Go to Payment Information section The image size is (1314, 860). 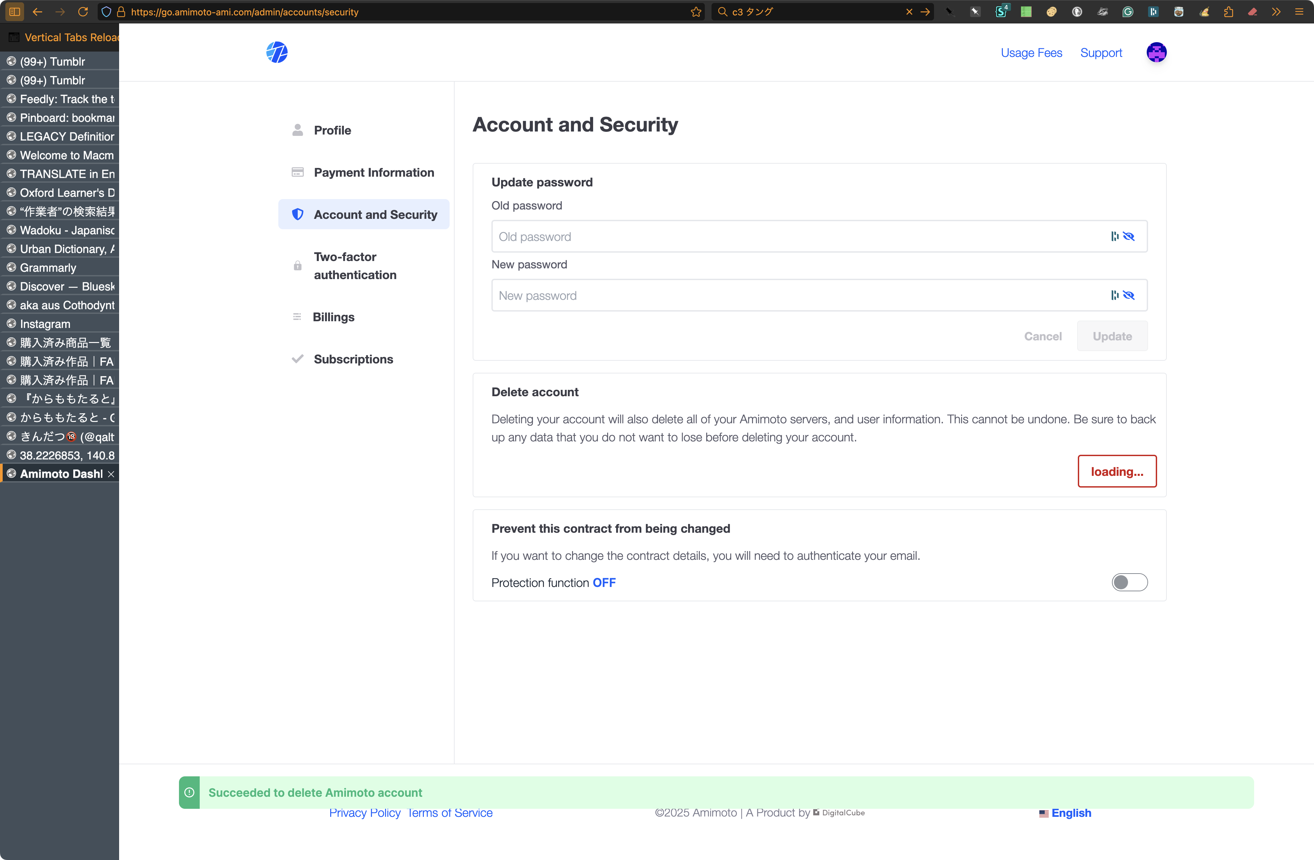coord(373,172)
